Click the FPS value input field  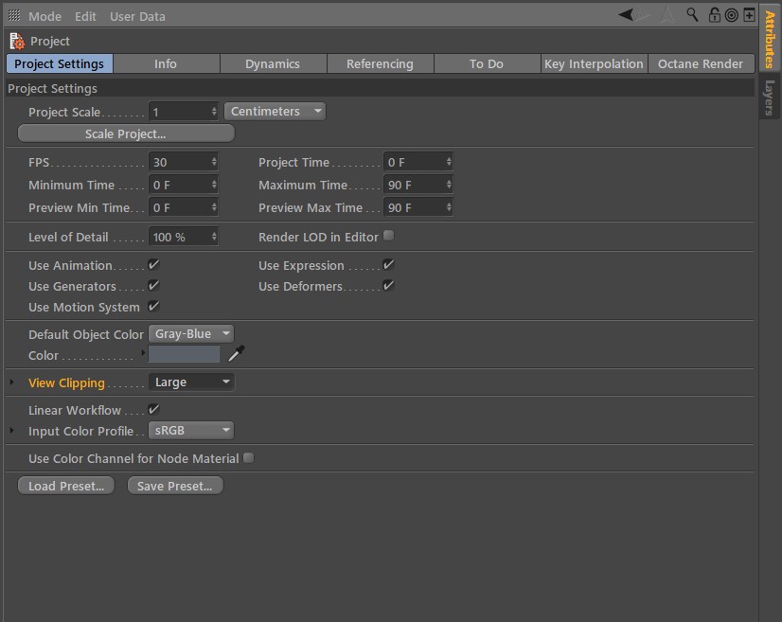(183, 162)
